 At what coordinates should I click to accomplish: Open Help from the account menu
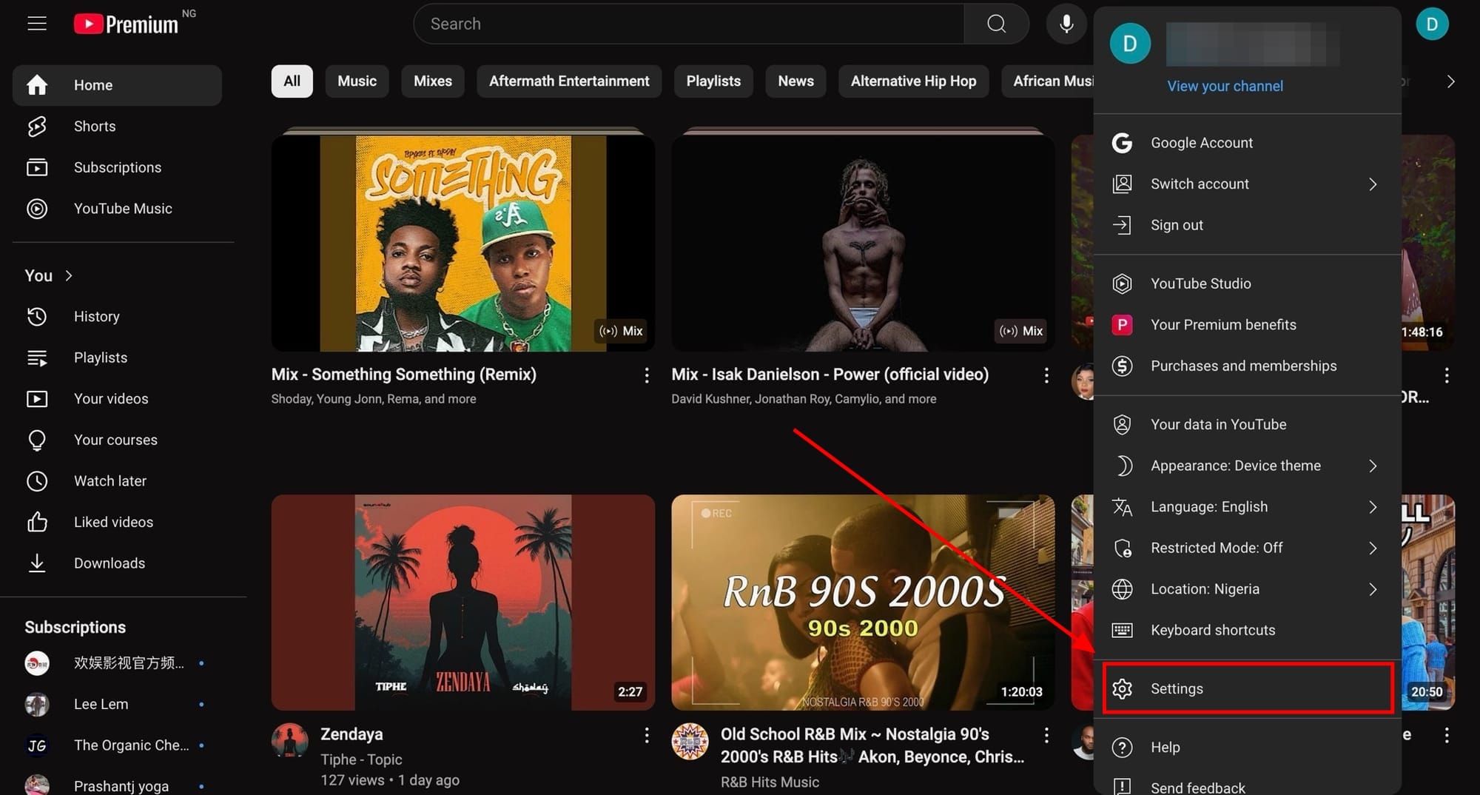pos(1247,748)
